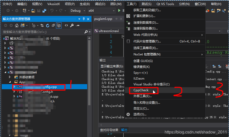Viewport: 229px width, 137px height.
Task: Click the Output panel scroll-left arrow
Action: click(101, 125)
